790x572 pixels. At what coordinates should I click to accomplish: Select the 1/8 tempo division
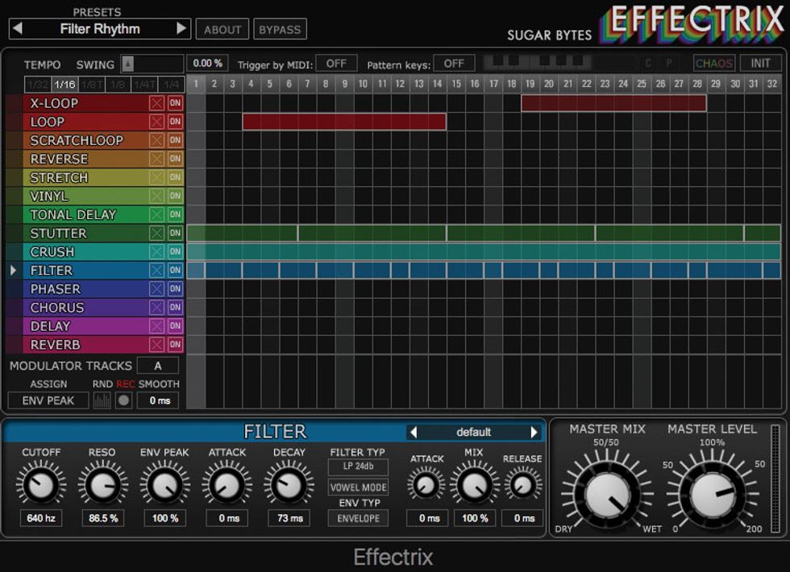point(118,85)
